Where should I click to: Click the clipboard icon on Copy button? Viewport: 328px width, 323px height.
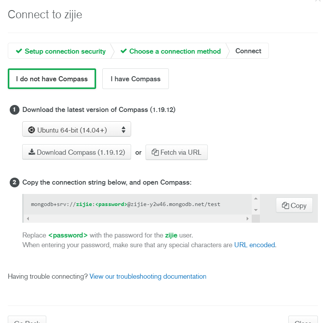(x=285, y=206)
